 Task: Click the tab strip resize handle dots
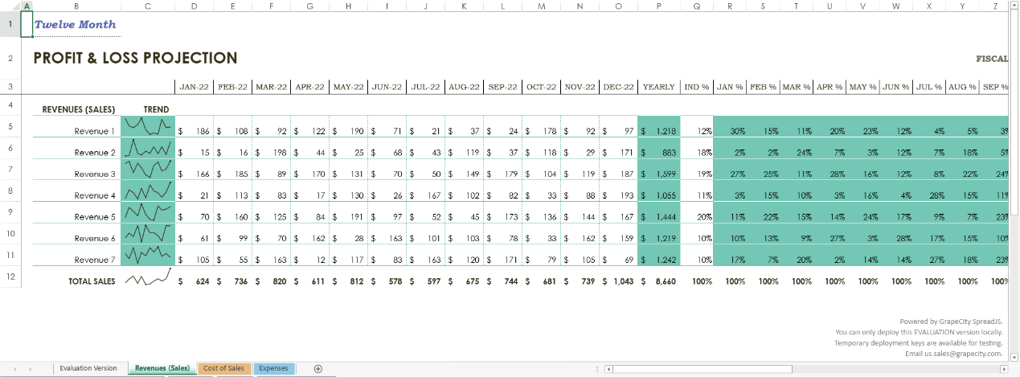(x=596, y=369)
